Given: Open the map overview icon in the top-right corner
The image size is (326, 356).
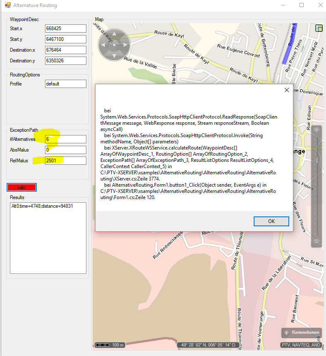Looking at the screenshot, I should (x=318, y=28).
